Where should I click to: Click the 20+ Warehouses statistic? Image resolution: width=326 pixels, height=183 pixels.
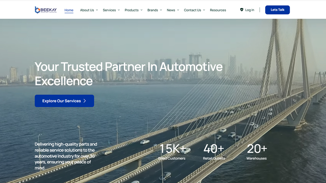click(x=257, y=152)
